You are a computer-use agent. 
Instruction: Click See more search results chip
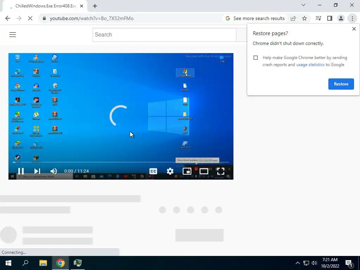coord(255,18)
